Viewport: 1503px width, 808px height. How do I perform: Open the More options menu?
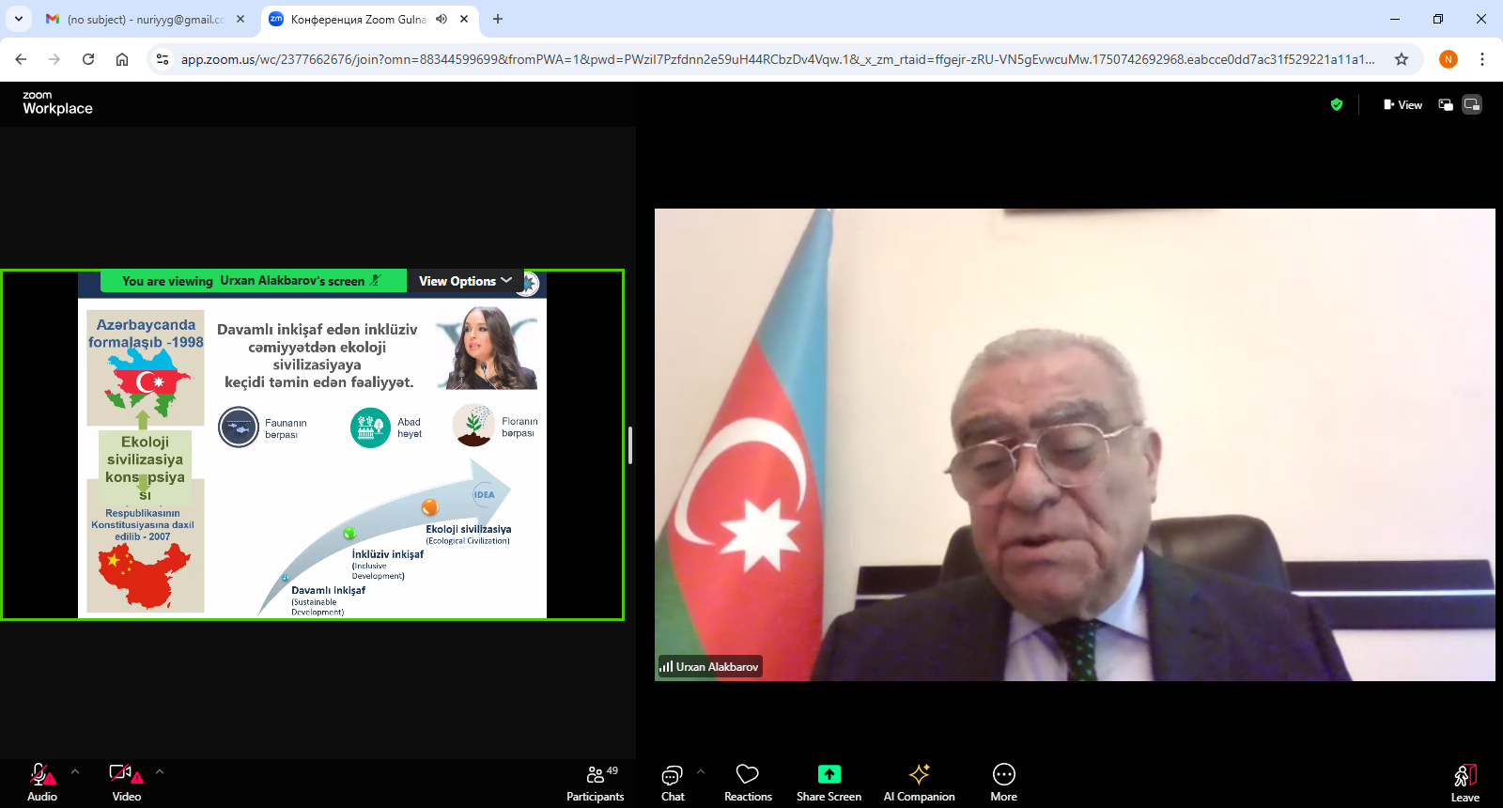[1003, 783]
